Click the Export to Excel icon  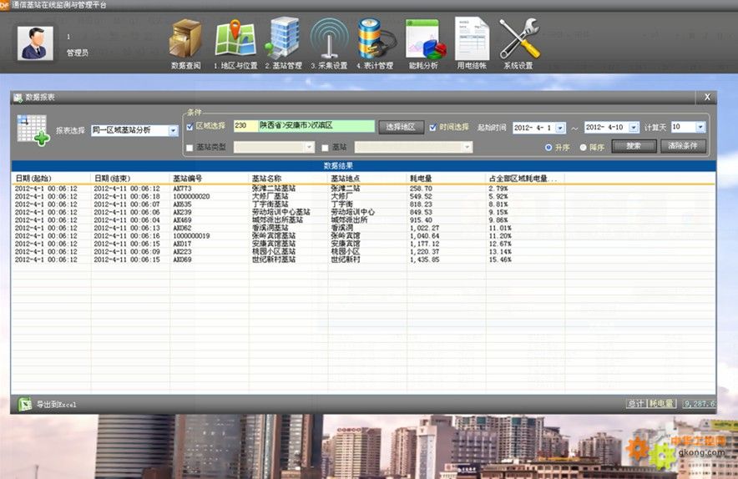point(26,404)
